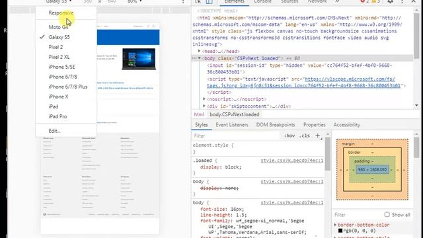This screenshot has height=238, width=423.
Task: Open the Accessibility tab
Action: coord(346,125)
